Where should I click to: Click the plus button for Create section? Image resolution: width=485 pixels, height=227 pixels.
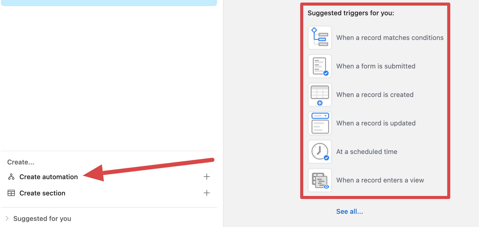click(207, 193)
